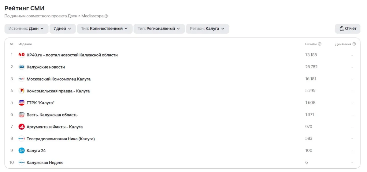Open the Источник: Дзен dropdown
Image resolution: width=367 pixels, height=172 pixels.
[26, 29]
